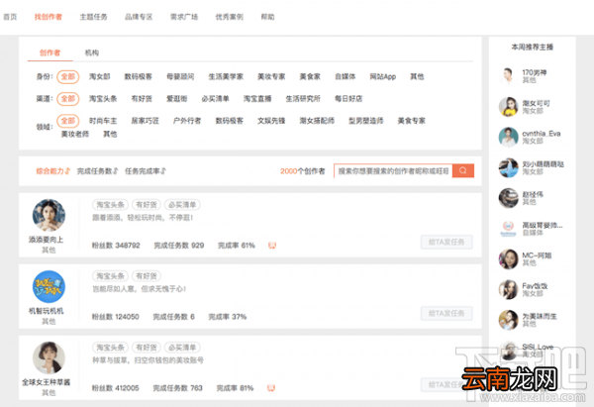Open 品牌专区 in top navigation
This screenshot has width=594, height=407.
pos(139,17)
